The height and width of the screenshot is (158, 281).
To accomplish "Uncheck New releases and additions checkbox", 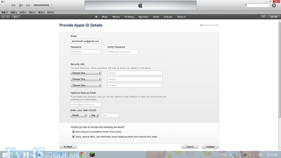I will (x=73, y=132).
